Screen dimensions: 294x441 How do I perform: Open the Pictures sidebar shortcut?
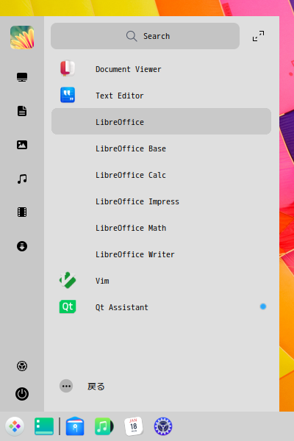pyautogui.click(x=22, y=145)
